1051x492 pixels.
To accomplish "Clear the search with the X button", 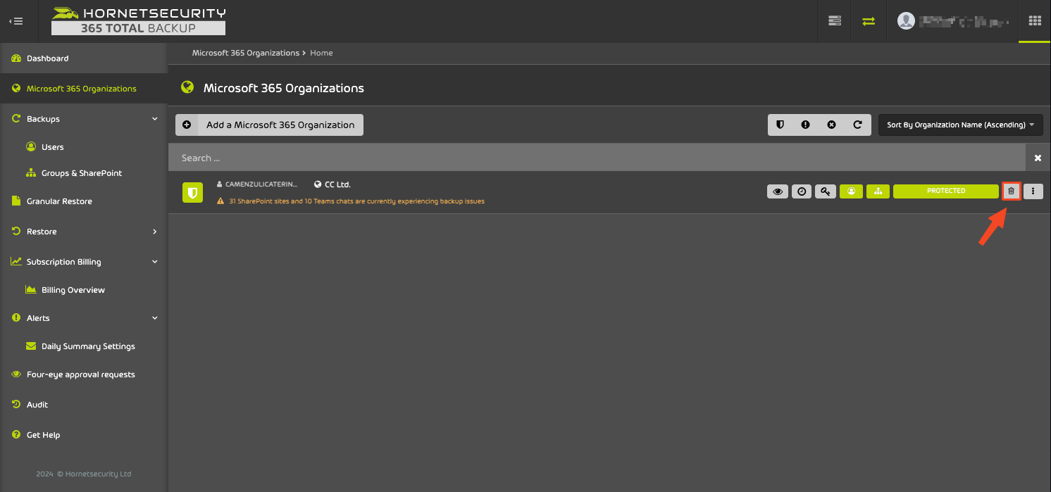I will coord(1038,158).
